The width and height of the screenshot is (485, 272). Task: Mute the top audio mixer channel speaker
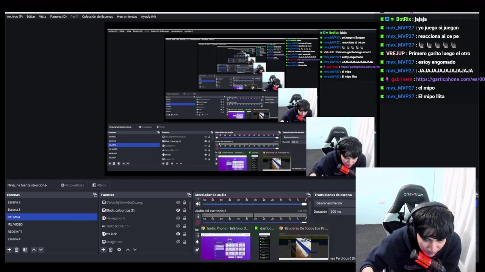198,204
